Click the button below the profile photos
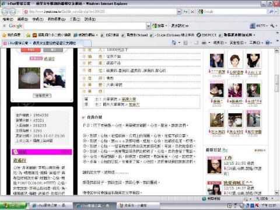Image resolution: width=280 pixels, height=210 pixels. tap(42, 96)
